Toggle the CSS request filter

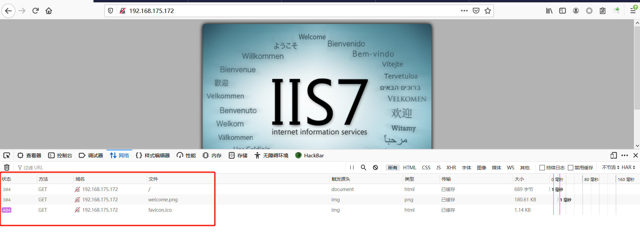pyautogui.click(x=426, y=168)
